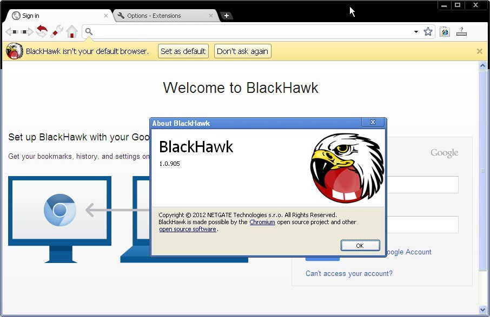This screenshot has height=317, width=490.
Task: Bookmark this page with the star
Action: pyautogui.click(x=428, y=31)
